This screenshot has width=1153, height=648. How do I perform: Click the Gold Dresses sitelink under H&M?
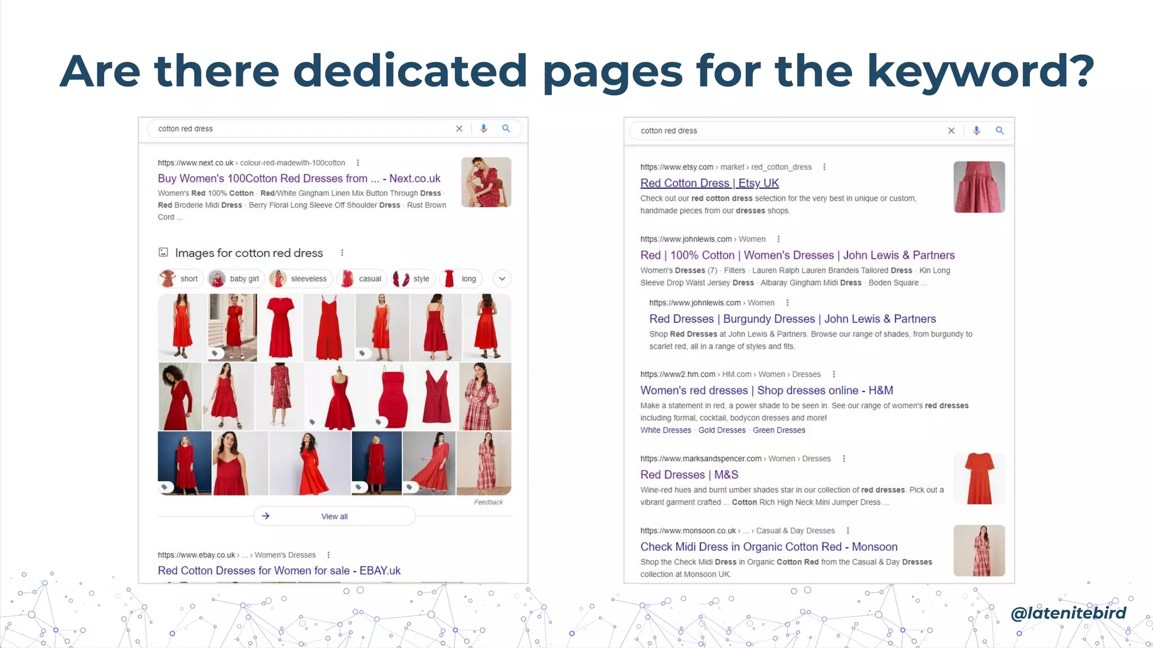[x=722, y=430]
